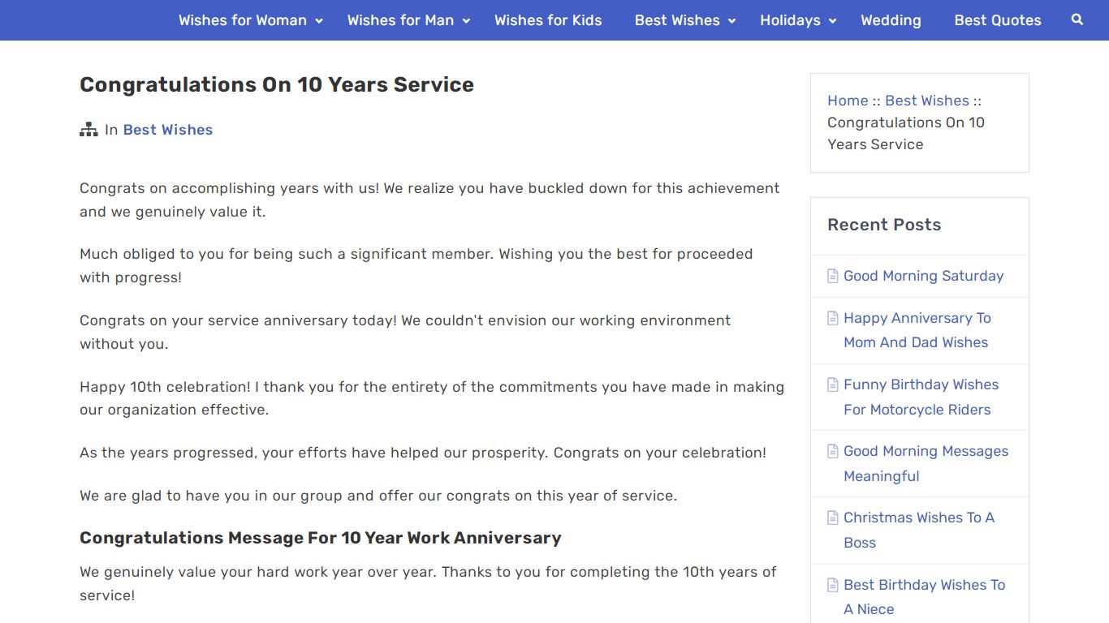The image size is (1109, 623).
Task: Click paragraph starting As the years progressed
Action: point(423,453)
